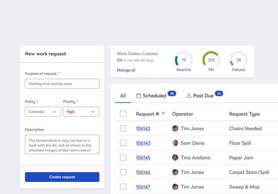The height and width of the screenshot is (194, 278).
Task: Open the Entity dropdown showing Colorado
Action: point(43,112)
